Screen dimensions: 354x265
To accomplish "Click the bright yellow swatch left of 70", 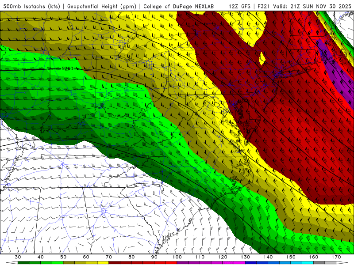I will pos(103,263).
